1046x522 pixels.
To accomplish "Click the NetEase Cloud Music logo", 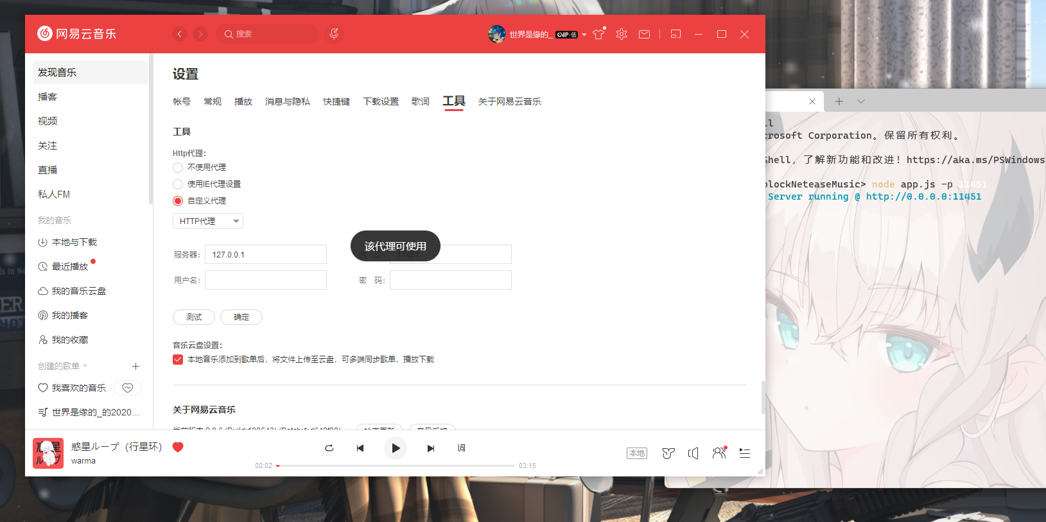I will tap(76, 33).
